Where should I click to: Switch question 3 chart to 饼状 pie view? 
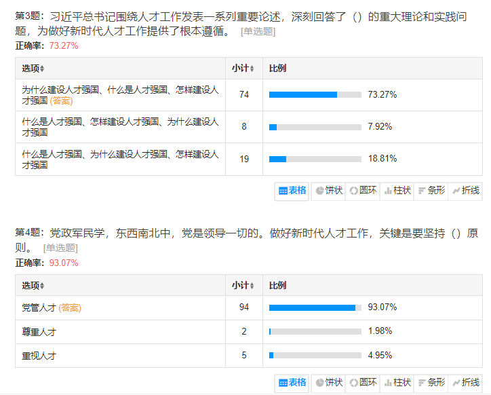pos(328,191)
